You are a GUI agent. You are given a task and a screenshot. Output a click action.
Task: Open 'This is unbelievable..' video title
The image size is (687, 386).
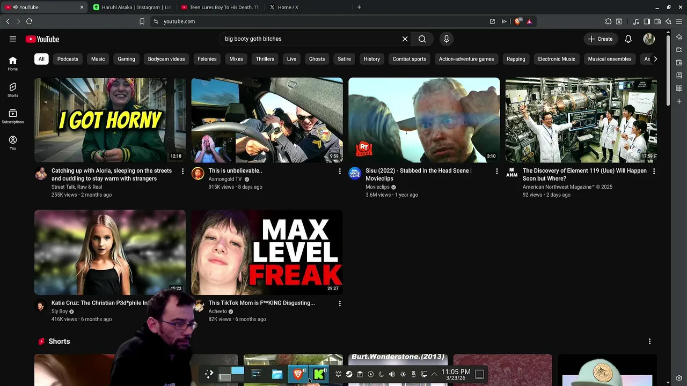click(x=235, y=171)
